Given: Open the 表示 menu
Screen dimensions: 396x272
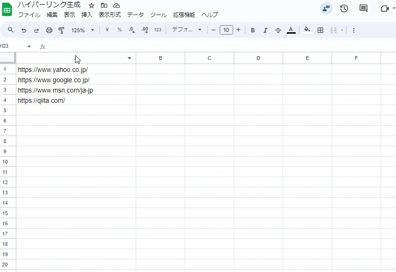Looking at the screenshot, I should (69, 14).
